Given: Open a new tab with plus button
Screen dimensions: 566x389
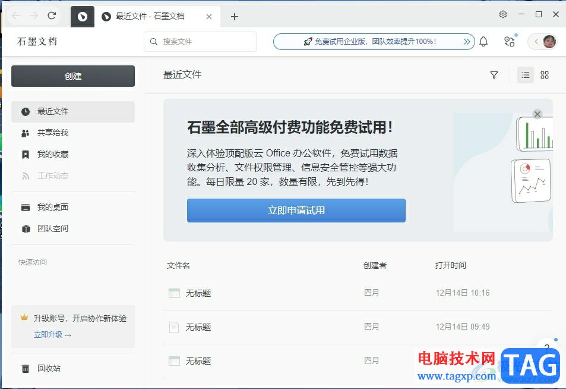Looking at the screenshot, I should [235, 17].
